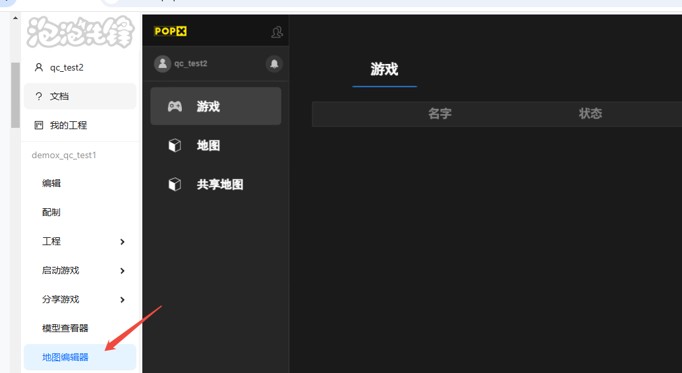Open the 编辑 menu item
The width and height of the screenshot is (682, 373).
pos(80,183)
